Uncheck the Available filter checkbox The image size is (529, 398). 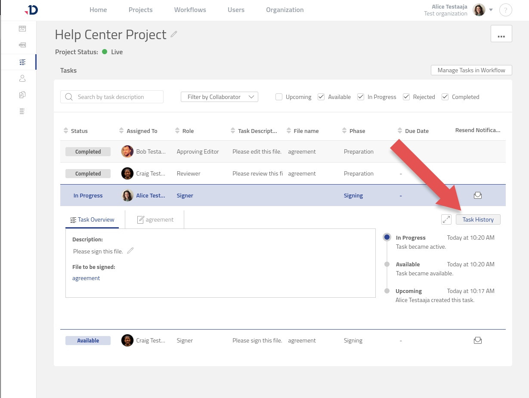321,97
